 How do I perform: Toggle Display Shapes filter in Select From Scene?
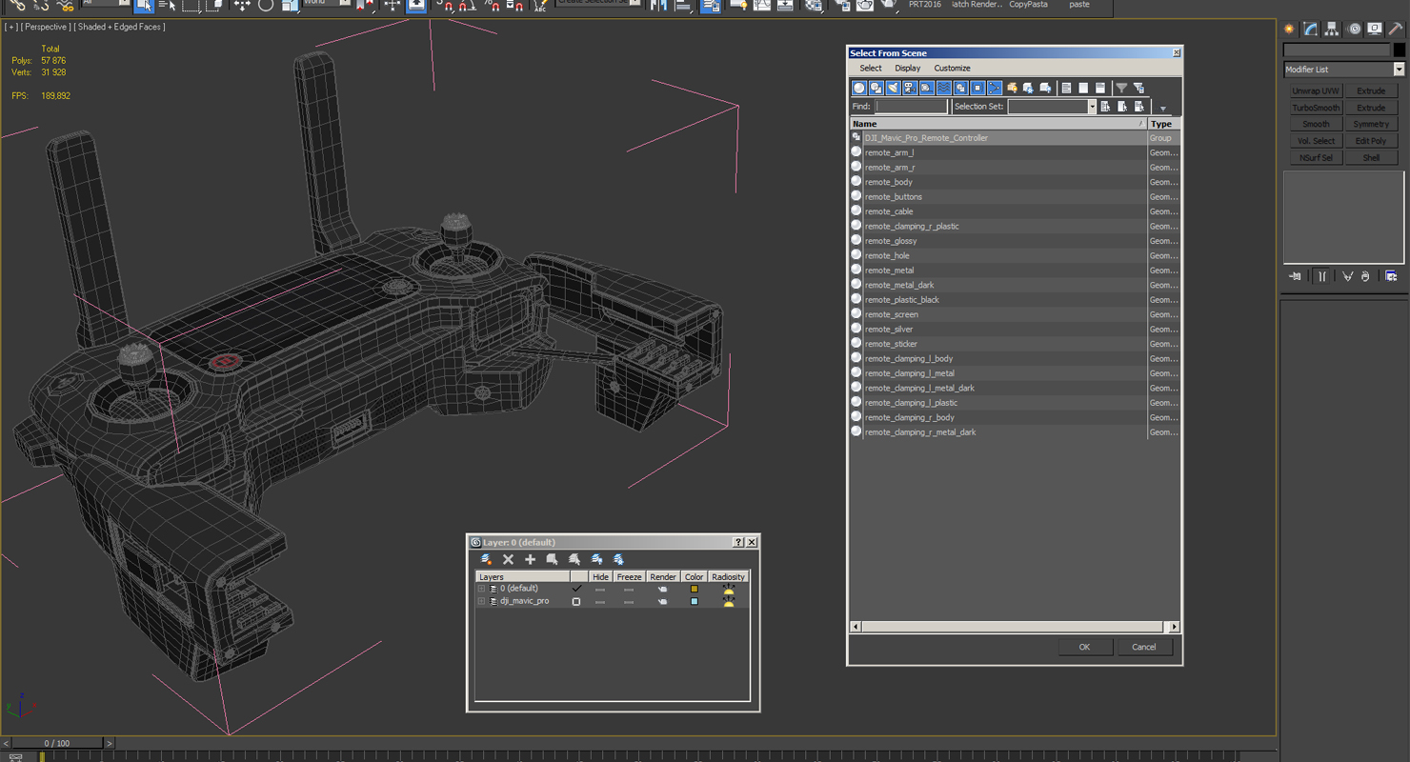pos(876,88)
